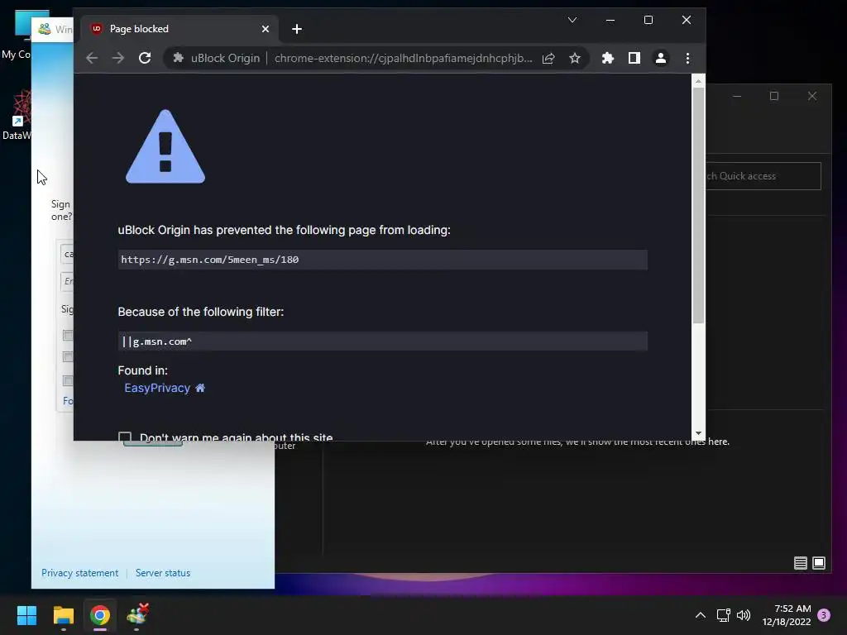The width and height of the screenshot is (847, 635).
Task: Open the Chrome extensions puzzle menu
Action: [x=608, y=58]
